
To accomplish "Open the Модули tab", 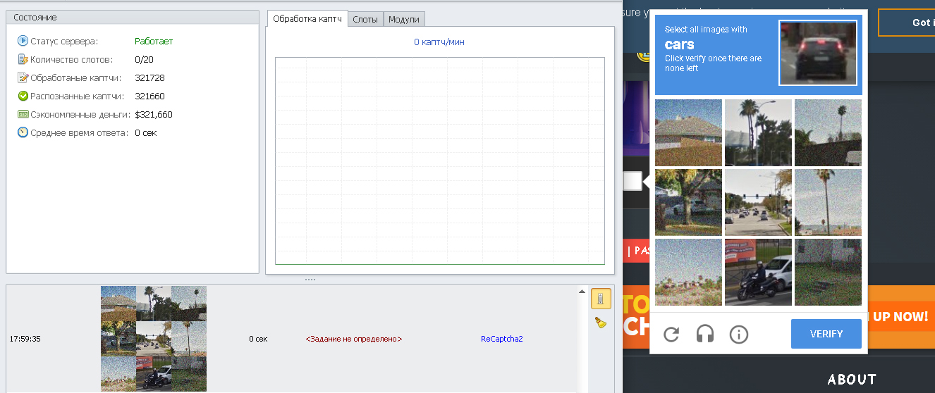I will (x=404, y=20).
